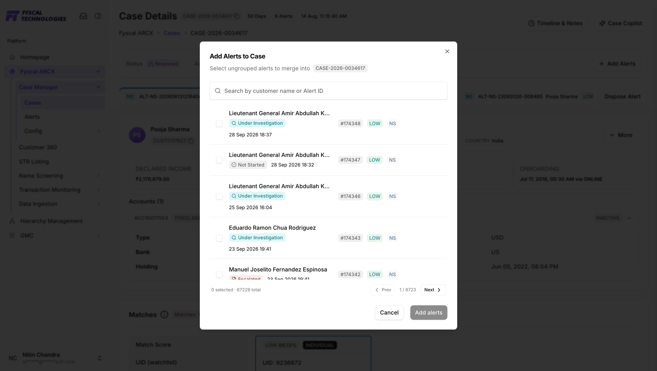Open Nitin Chandra user menu

tap(55, 358)
